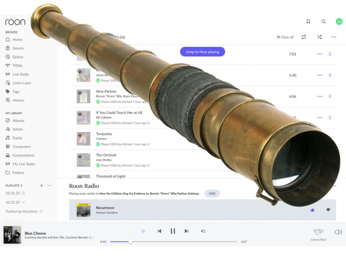This screenshot has width=346, height=260.
Task: Toggle repeat/loop for the queue
Action: [x=304, y=37]
